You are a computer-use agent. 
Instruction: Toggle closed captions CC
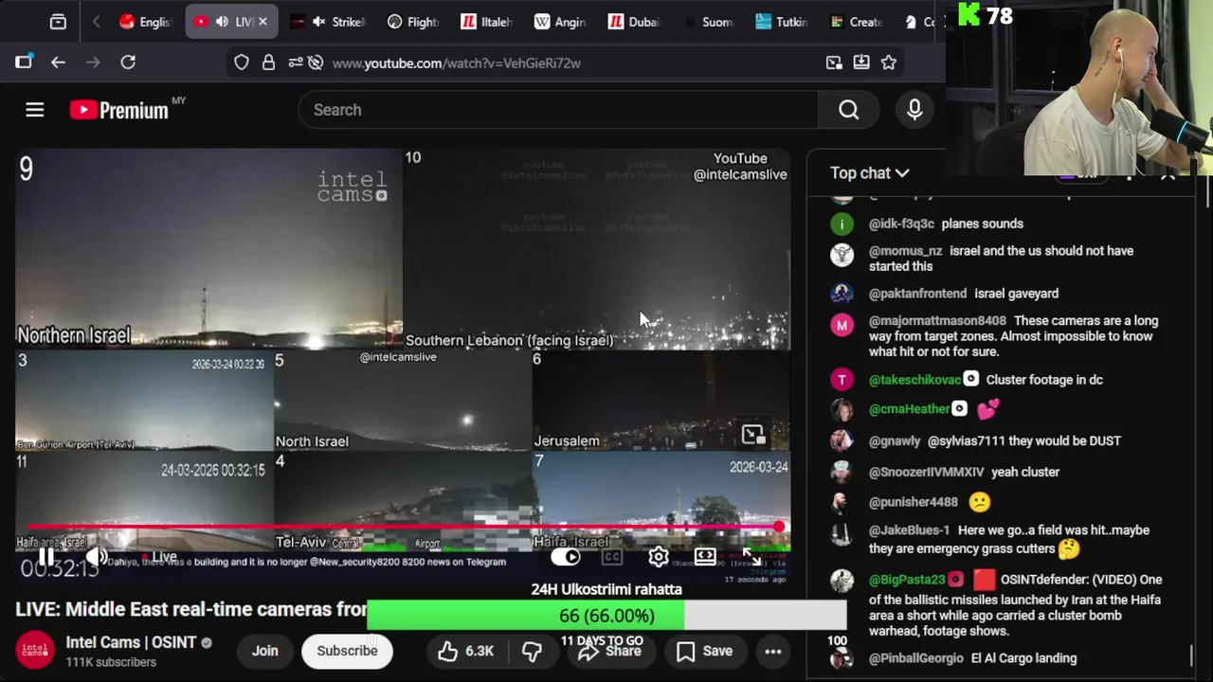[612, 557]
